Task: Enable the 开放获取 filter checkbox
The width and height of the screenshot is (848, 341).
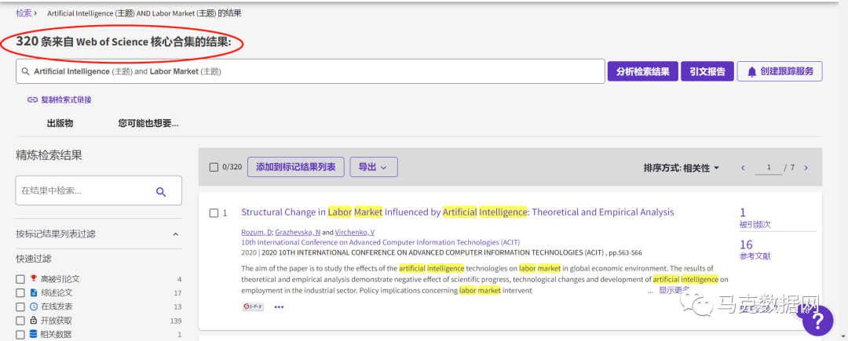Action: tap(20, 321)
